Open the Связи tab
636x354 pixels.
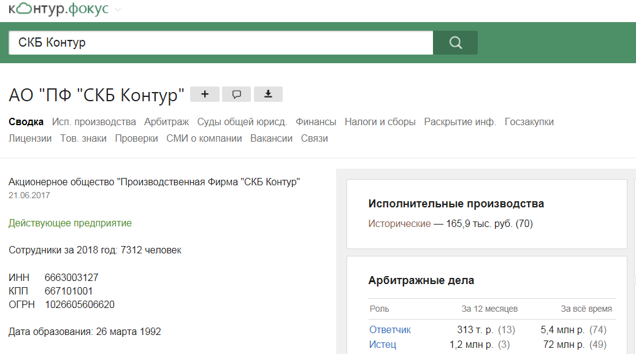pos(315,139)
